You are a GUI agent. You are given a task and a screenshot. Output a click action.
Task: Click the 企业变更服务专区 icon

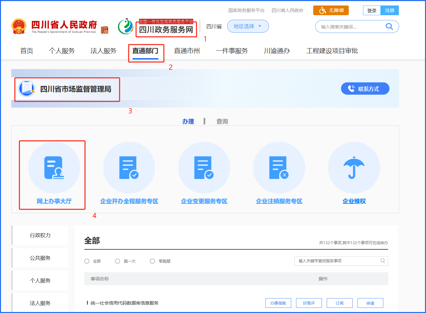tap(204, 168)
